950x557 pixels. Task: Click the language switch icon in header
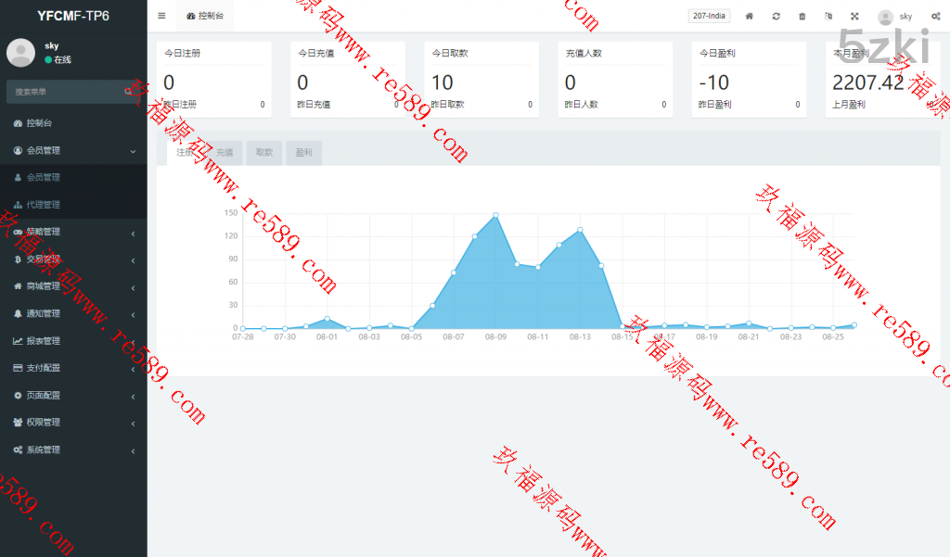[x=828, y=16]
